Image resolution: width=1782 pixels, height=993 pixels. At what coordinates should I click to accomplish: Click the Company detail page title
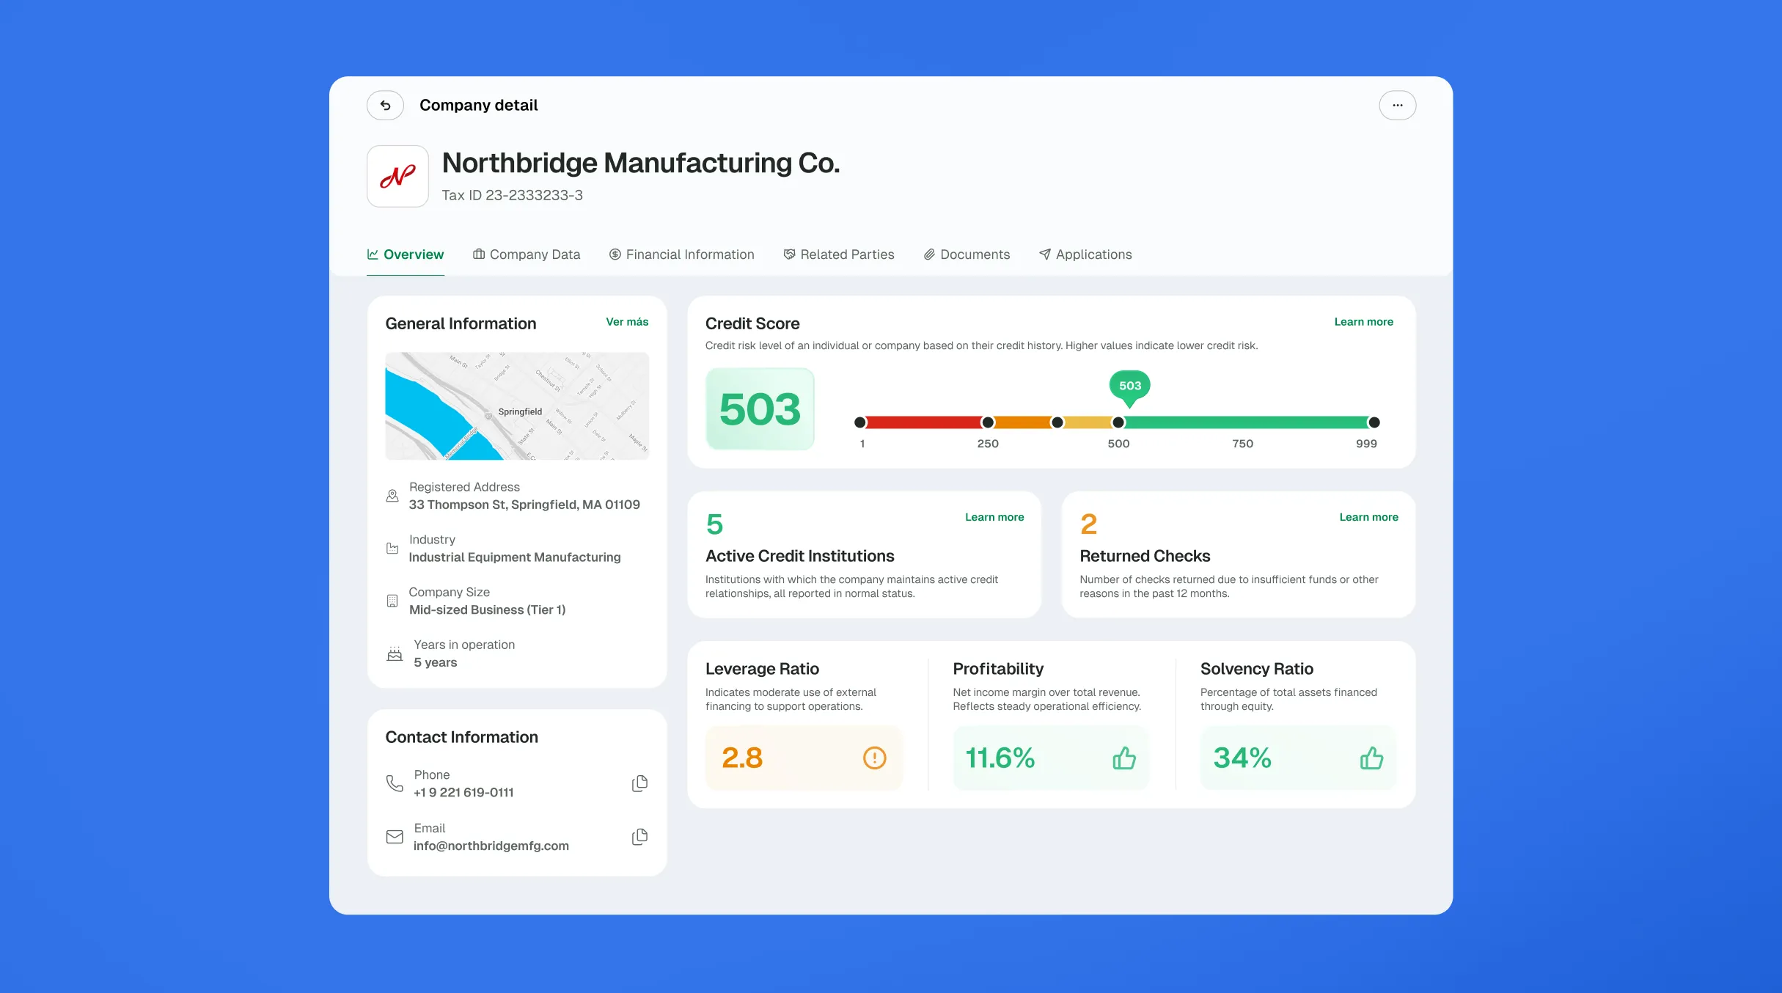click(479, 106)
